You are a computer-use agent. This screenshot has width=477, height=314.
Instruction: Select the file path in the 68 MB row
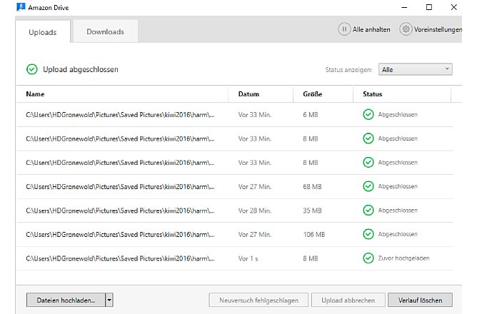point(120,187)
